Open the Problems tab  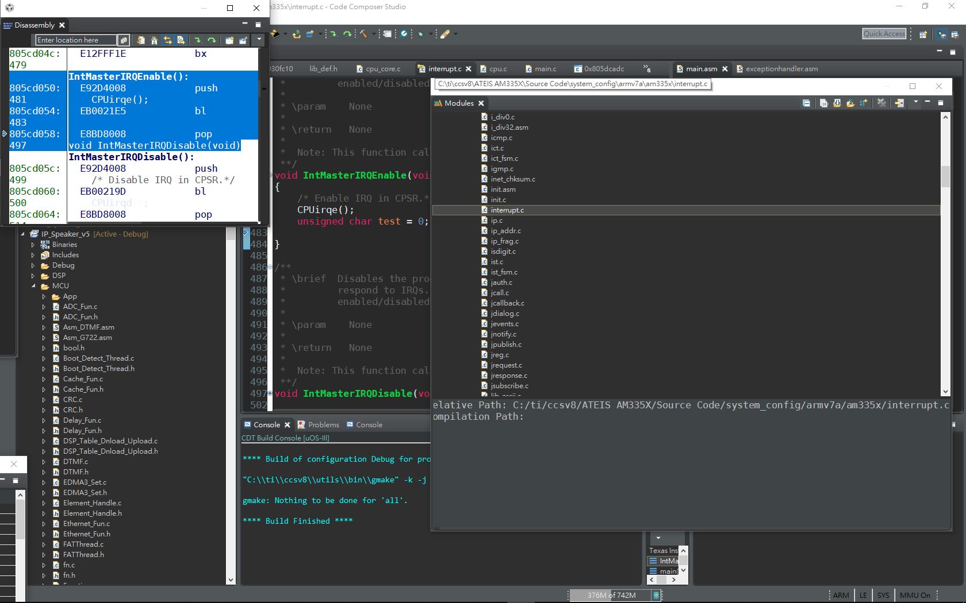323,425
